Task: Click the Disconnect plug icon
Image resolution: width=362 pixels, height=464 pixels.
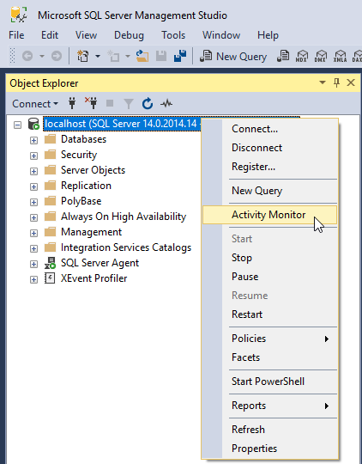Action: pos(91,103)
